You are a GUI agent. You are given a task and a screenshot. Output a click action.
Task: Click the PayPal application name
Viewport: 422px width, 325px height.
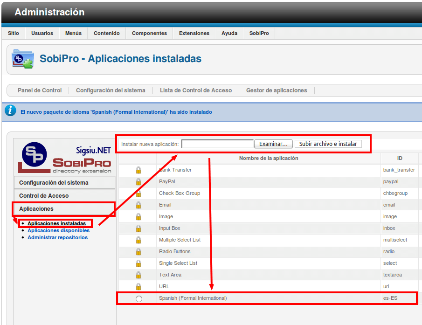click(167, 181)
